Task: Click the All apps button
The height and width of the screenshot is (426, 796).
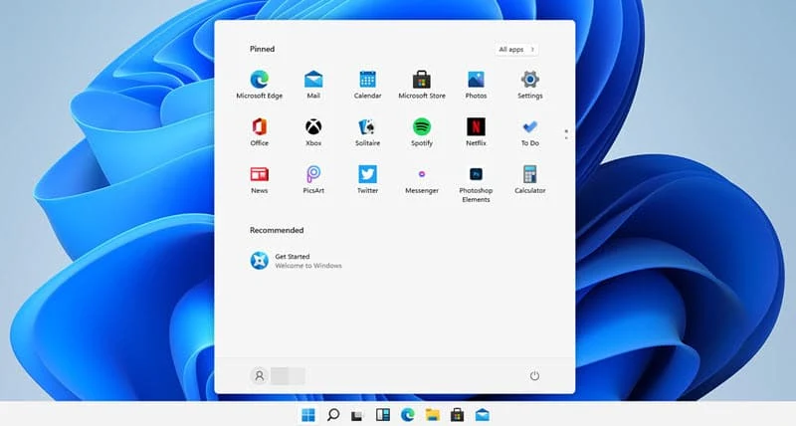Action: click(516, 49)
